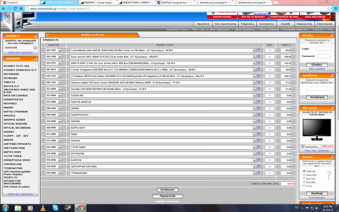Viewport: 339px width, 212px height.
Task: Open info icon for CD/DVD-RW row
Action: point(258,95)
